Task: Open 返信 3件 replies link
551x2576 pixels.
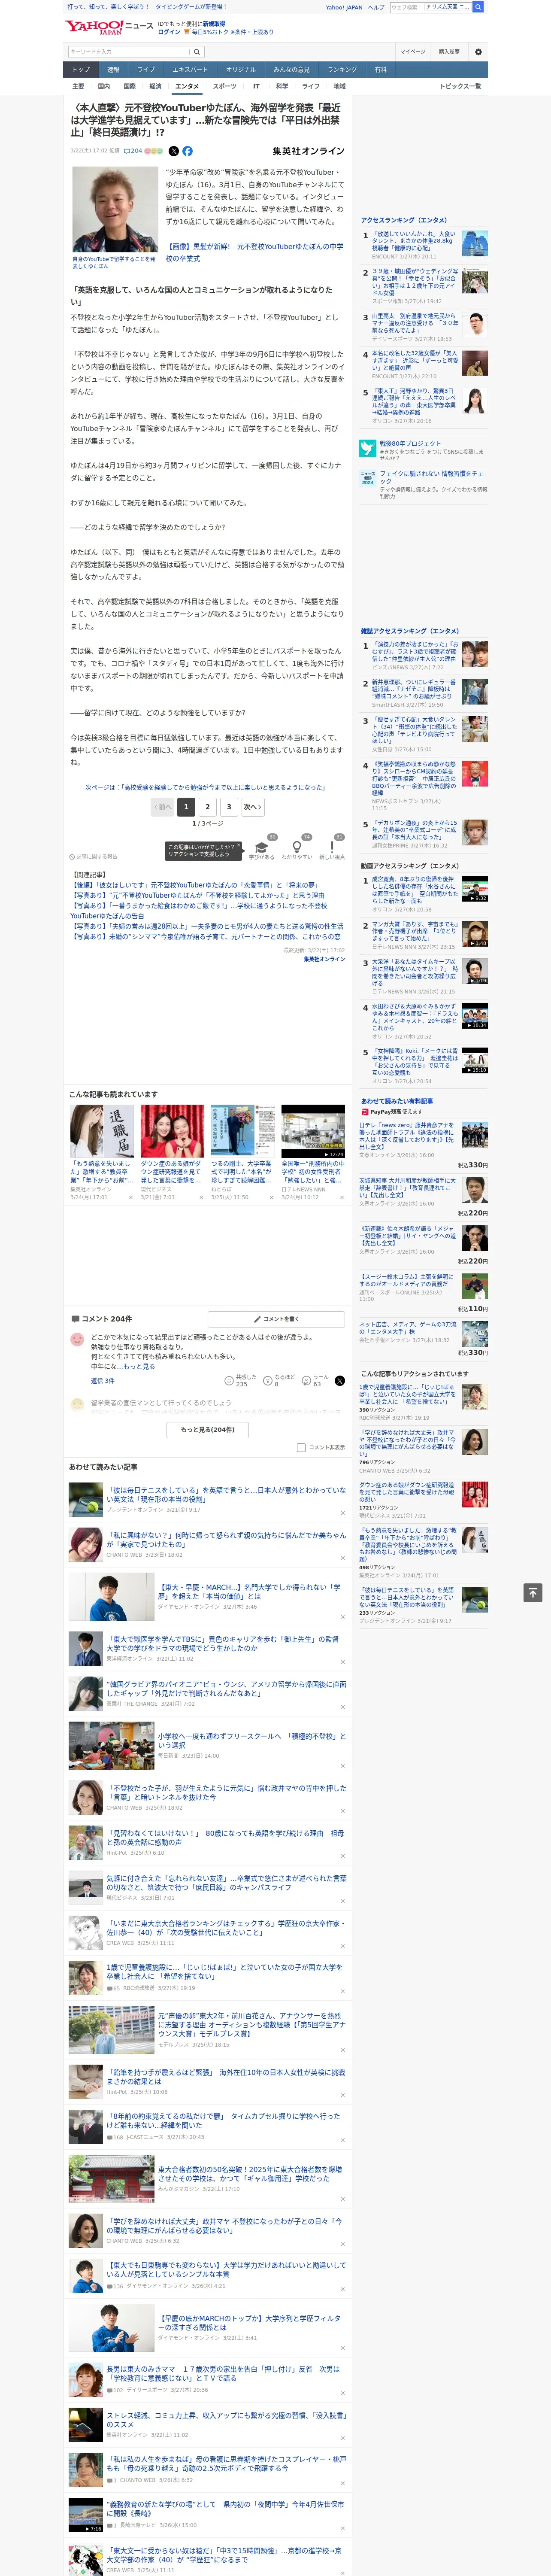Action: pyautogui.click(x=102, y=1381)
